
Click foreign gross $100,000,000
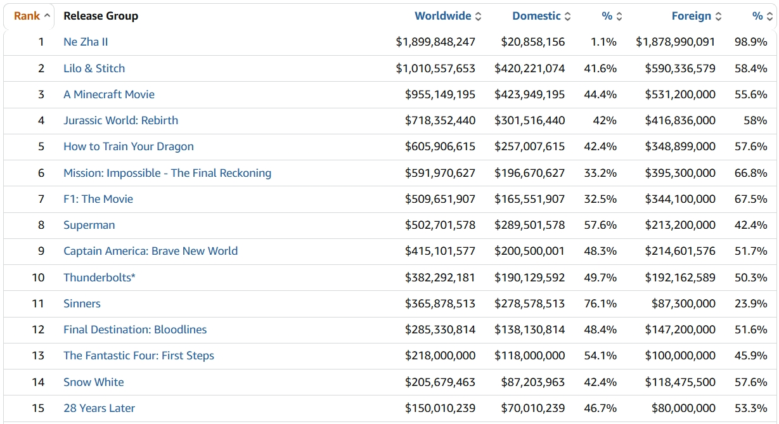(x=680, y=356)
